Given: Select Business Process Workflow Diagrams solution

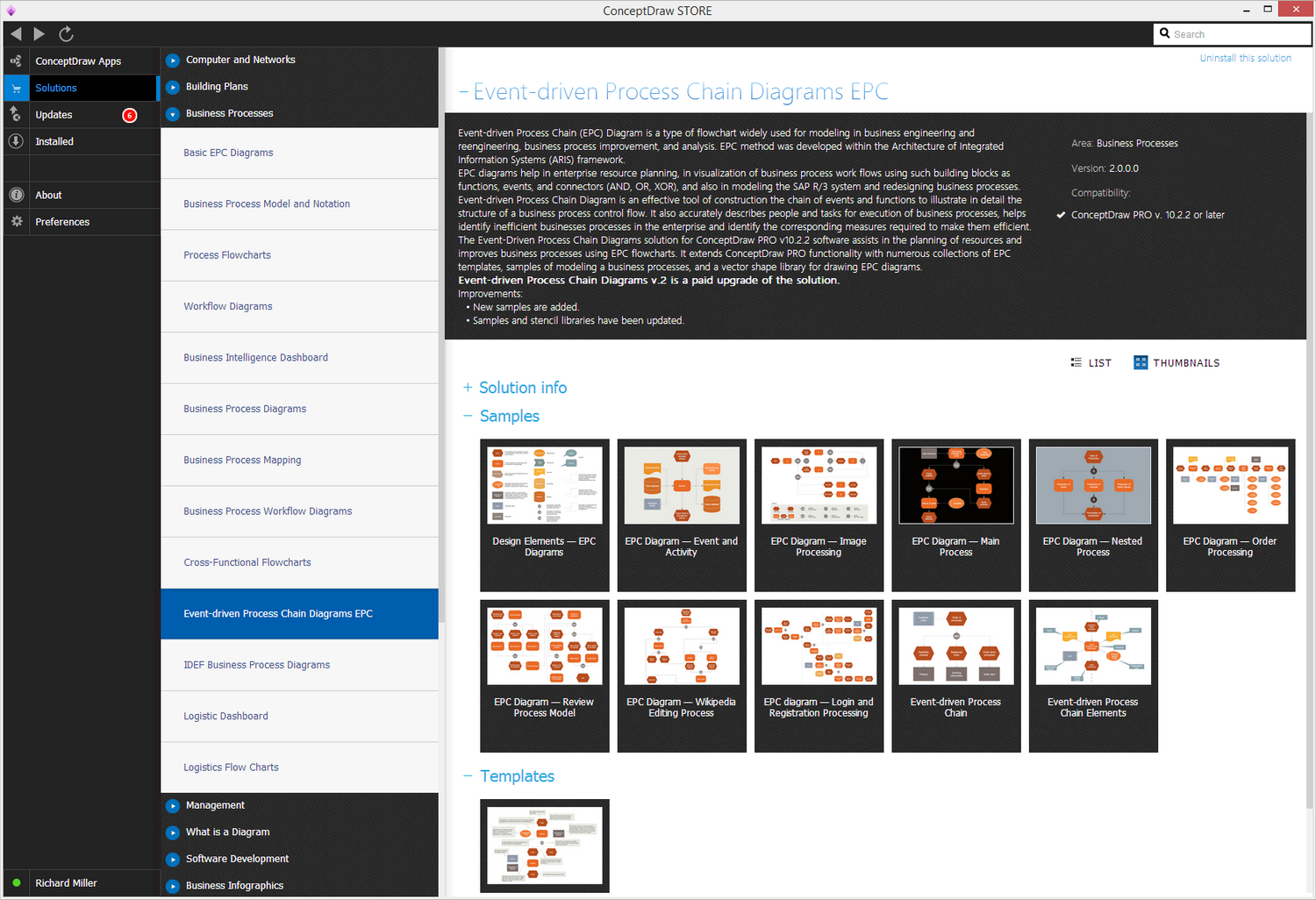Looking at the screenshot, I should coord(299,511).
